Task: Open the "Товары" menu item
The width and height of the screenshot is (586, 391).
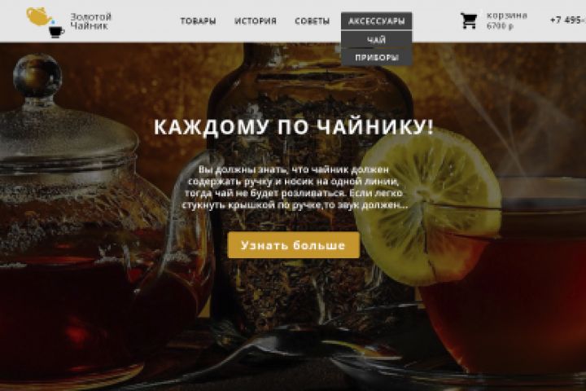Action: coord(198,21)
